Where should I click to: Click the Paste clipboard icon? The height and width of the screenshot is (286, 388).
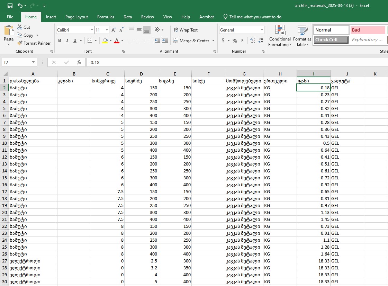9,31
